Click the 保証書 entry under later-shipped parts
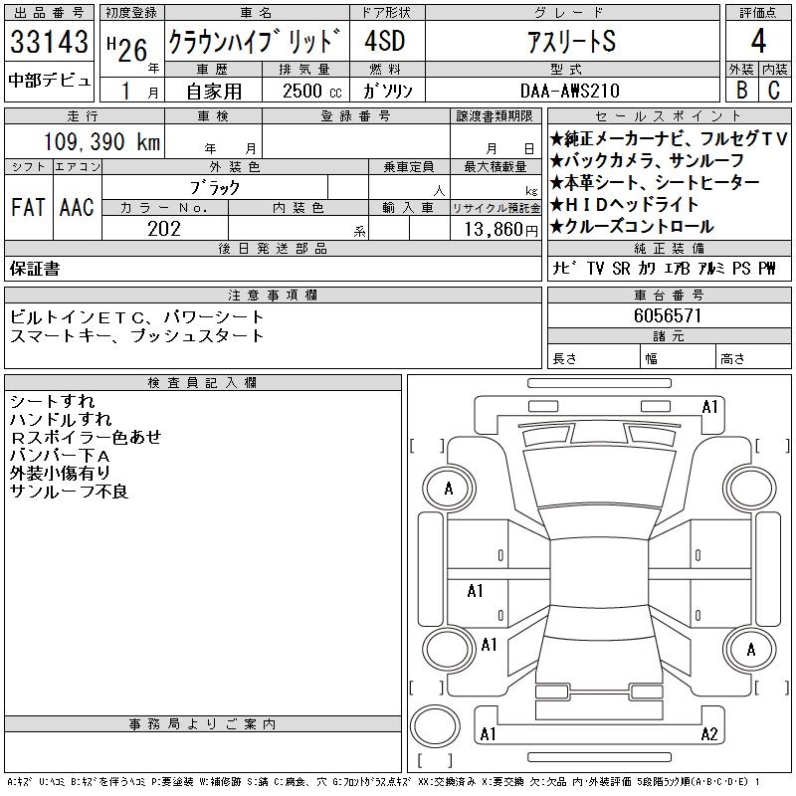796x796 pixels. tap(35, 269)
